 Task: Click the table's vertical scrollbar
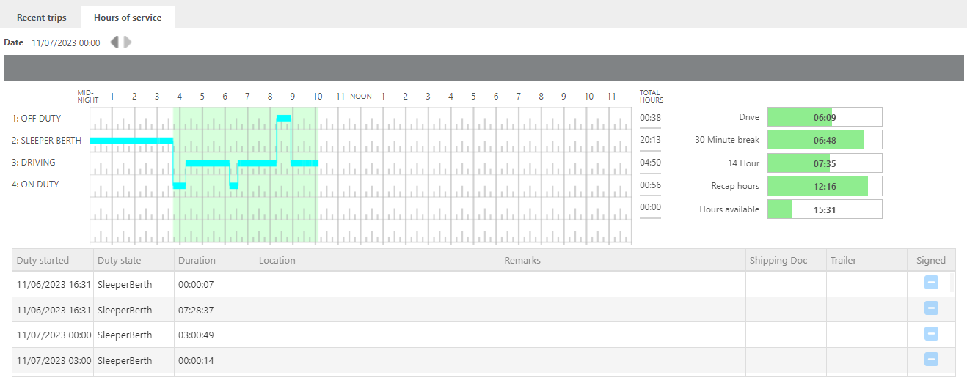coord(953,283)
